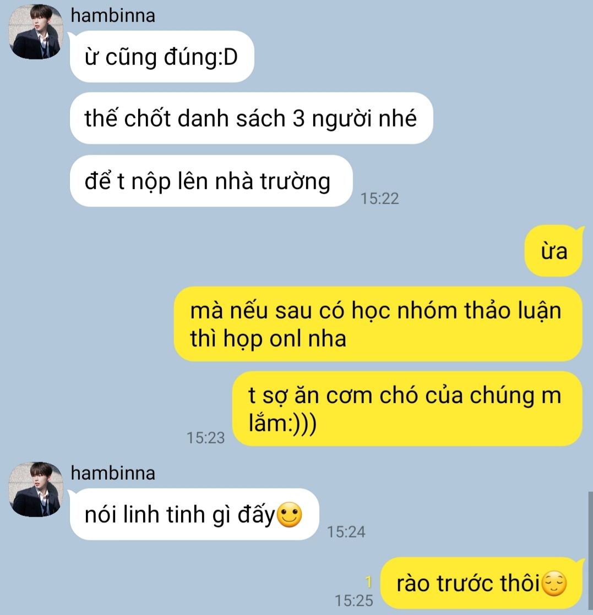Tap hambinna's lower profile picture

point(36,489)
